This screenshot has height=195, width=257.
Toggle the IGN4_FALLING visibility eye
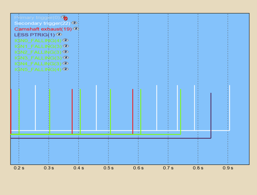coord(65,63)
